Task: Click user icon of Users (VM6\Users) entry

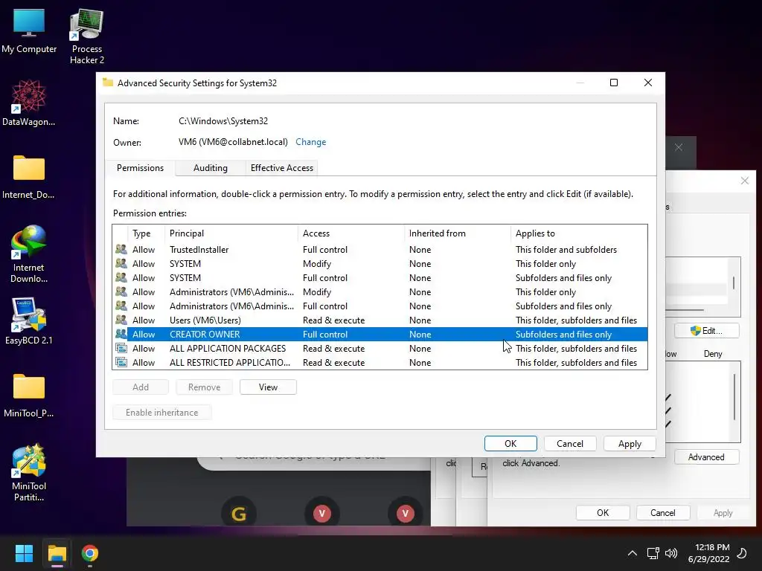Action: 121,320
